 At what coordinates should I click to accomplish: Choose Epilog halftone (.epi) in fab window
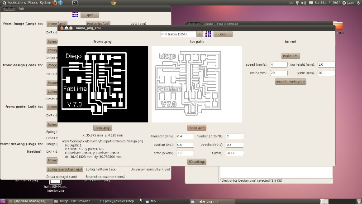tap(101, 169)
